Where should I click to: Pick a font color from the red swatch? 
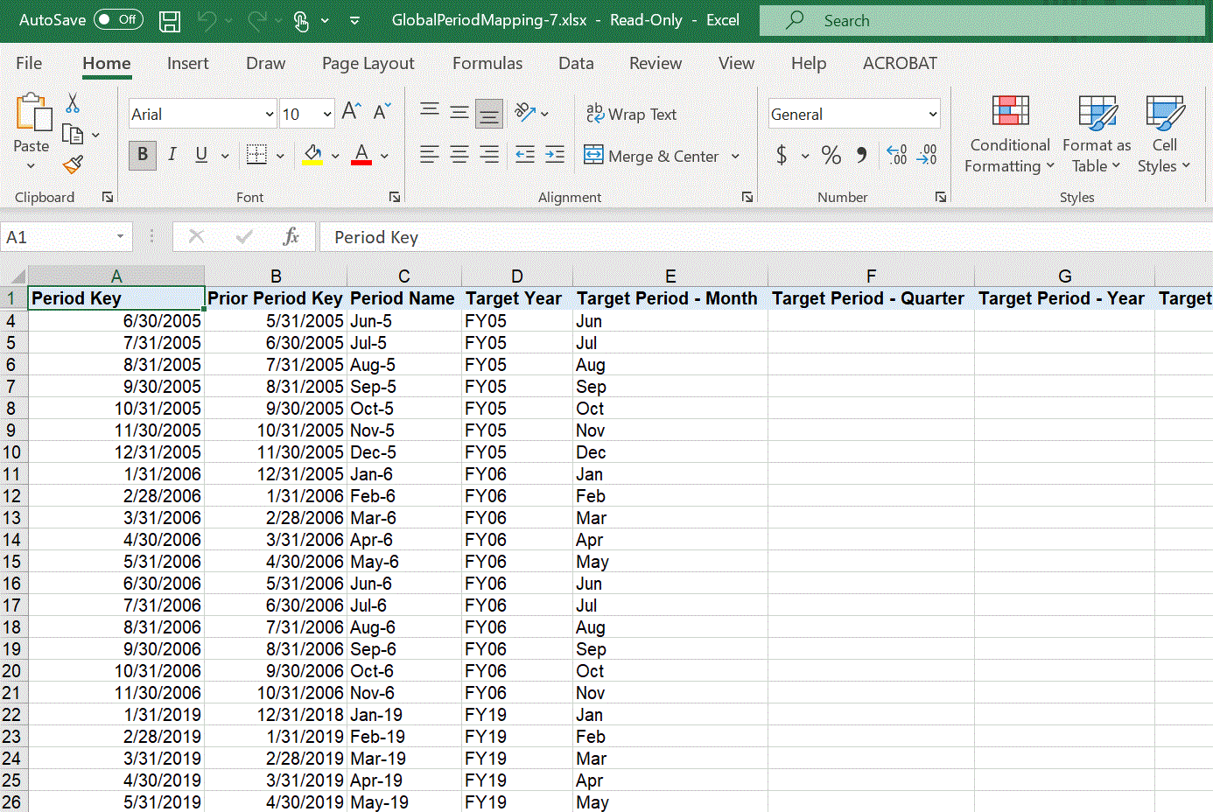pos(360,155)
